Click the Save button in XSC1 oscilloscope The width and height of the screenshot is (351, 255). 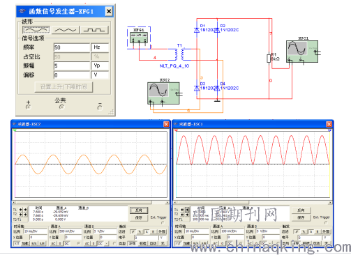pyautogui.click(x=301, y=218)
